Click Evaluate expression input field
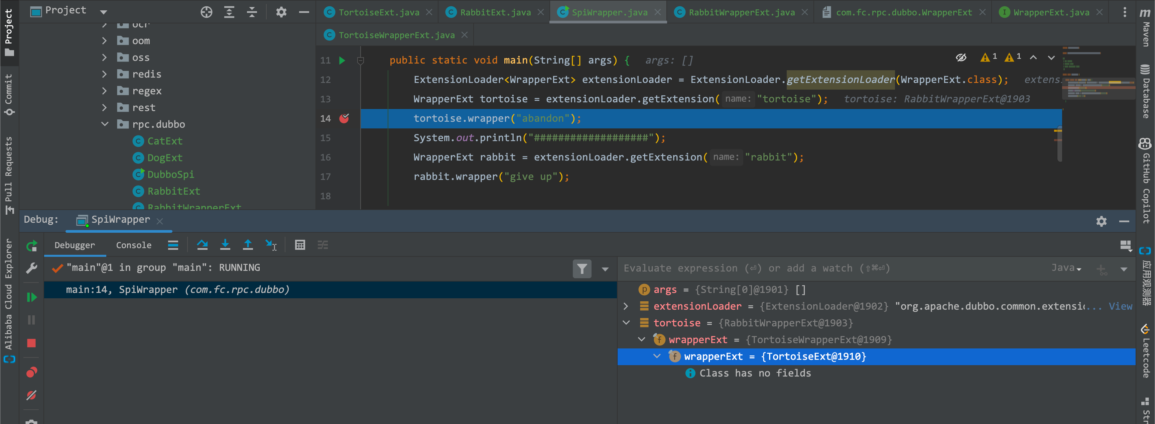This screenshot has width=1155, height=424. pyautogui.click(x=834, y=268)
